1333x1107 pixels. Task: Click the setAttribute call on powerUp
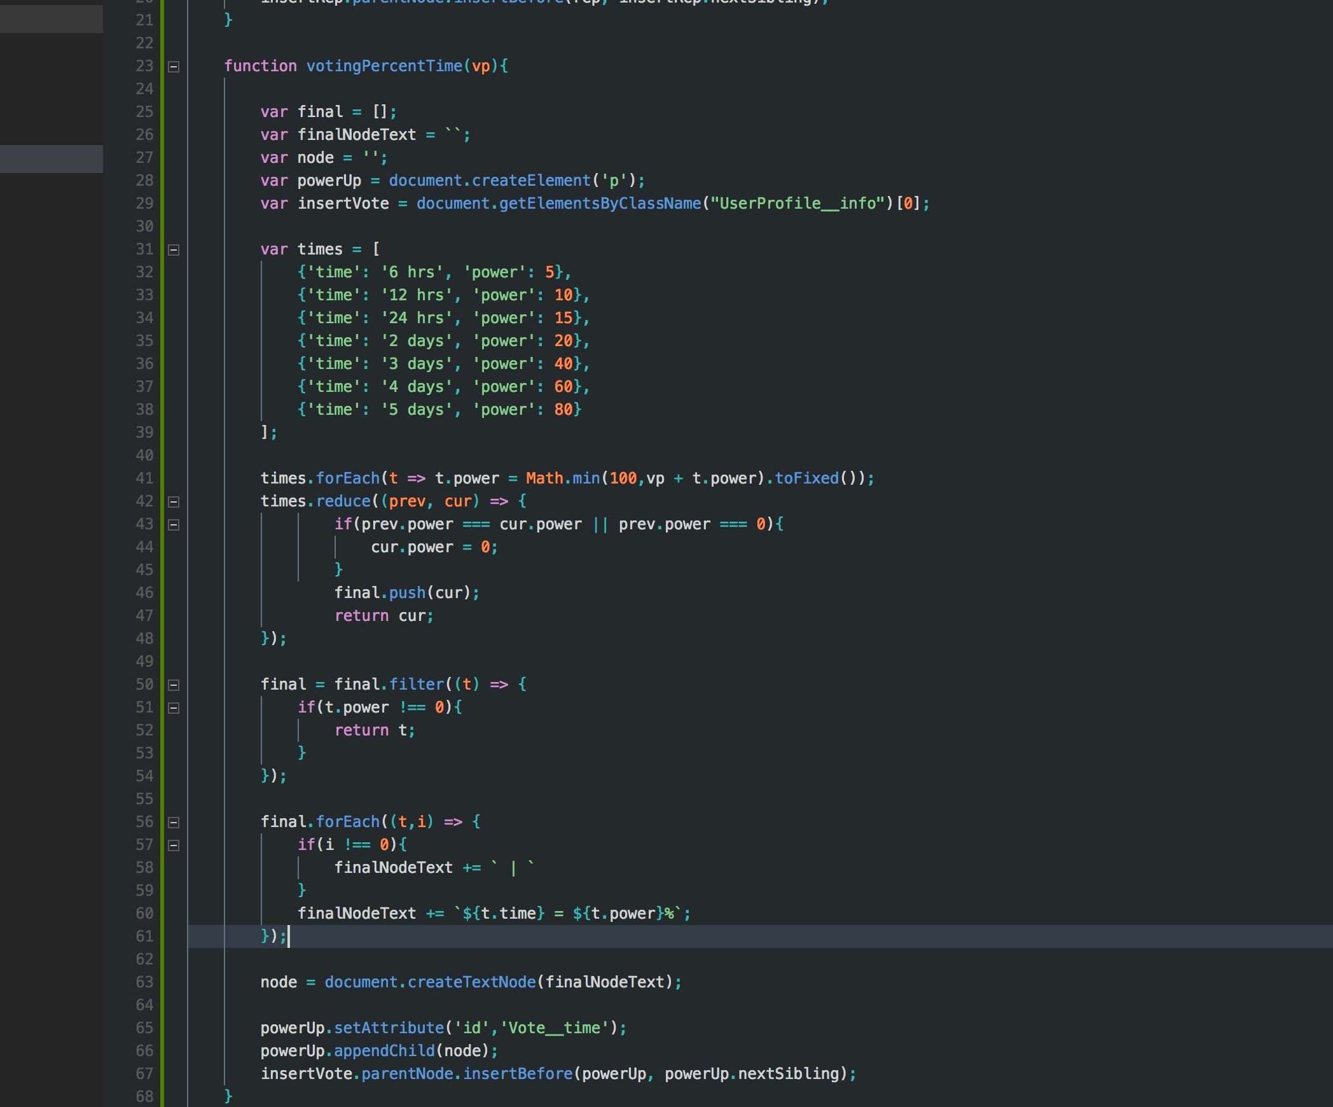tap(389, 1028)
